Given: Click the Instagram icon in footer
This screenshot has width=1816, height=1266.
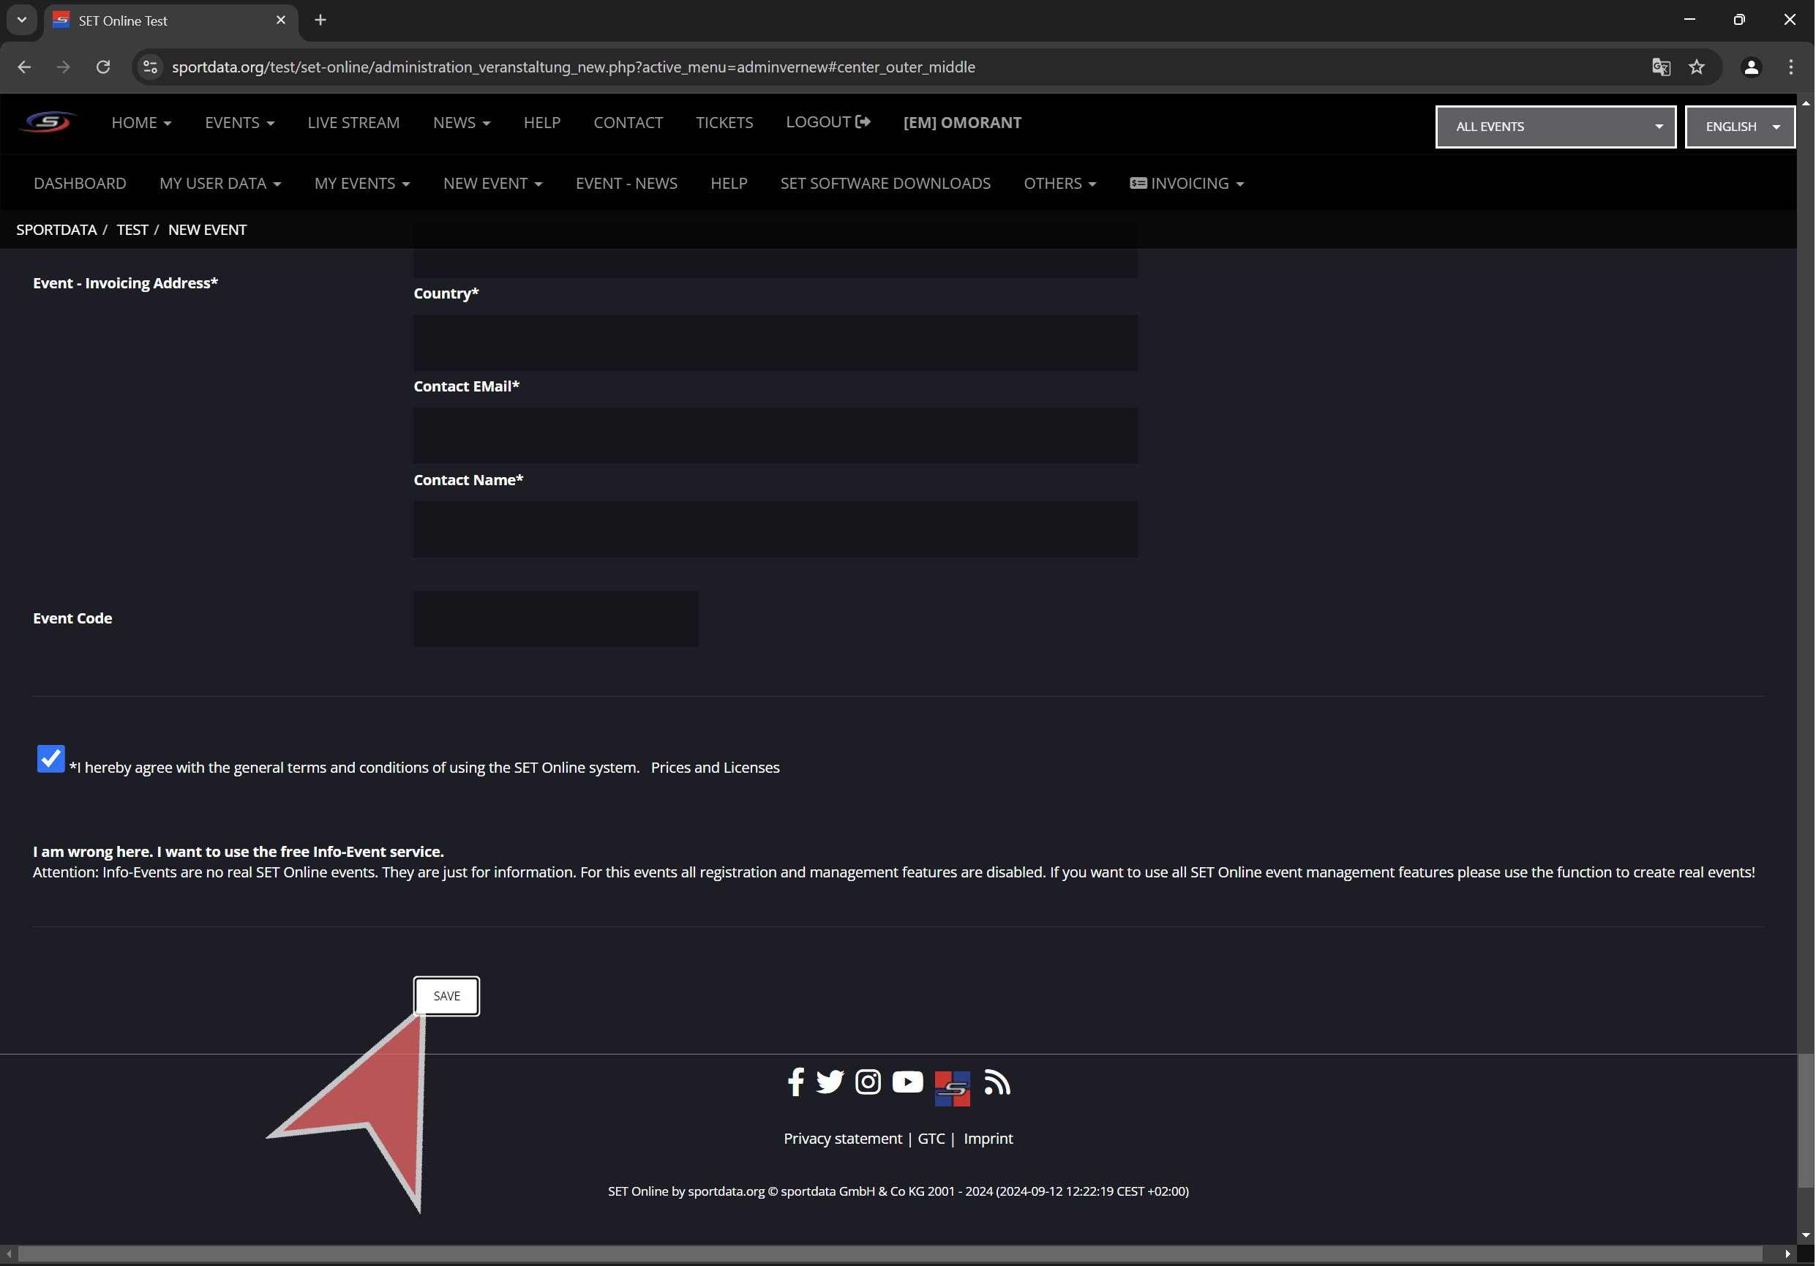Looking at the screenshot, I should coord(868,1082).
